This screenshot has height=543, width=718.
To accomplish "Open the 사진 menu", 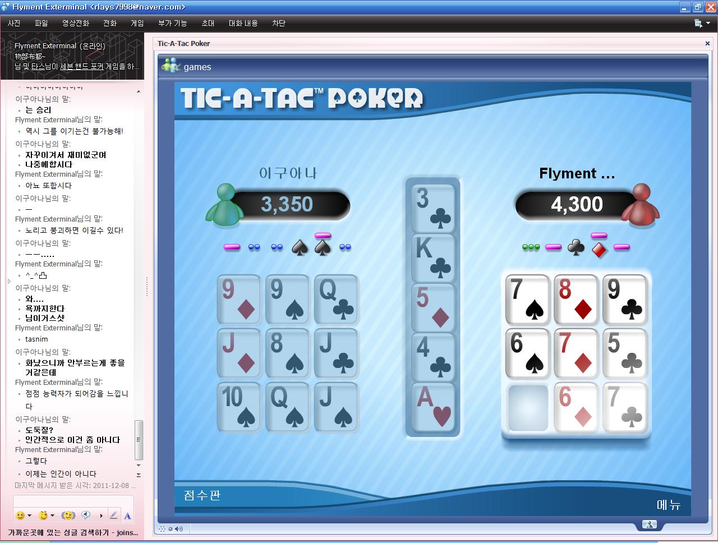I will pyautogui.click(x=14, y=23).
